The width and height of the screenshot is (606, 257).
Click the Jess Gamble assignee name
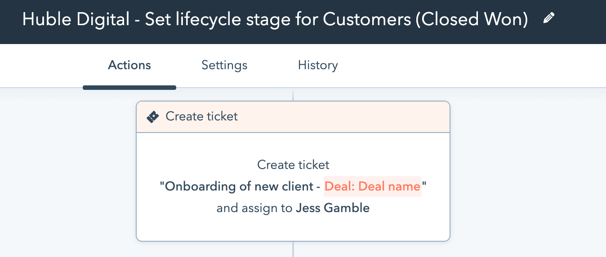coord(333,208)
